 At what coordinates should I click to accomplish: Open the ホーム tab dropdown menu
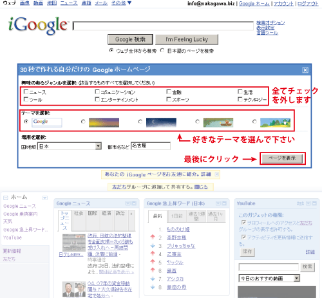pos(45,198)
